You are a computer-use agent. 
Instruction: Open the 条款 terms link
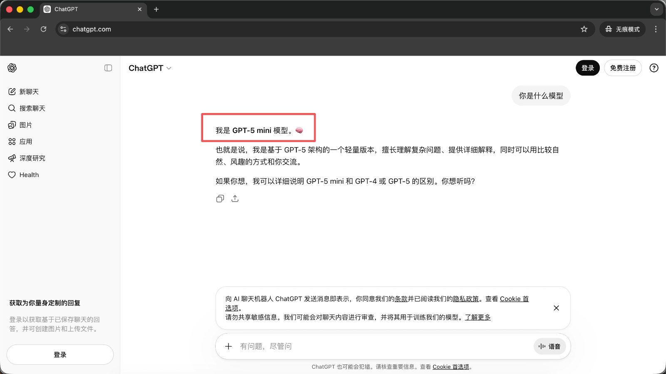(401, 299)
